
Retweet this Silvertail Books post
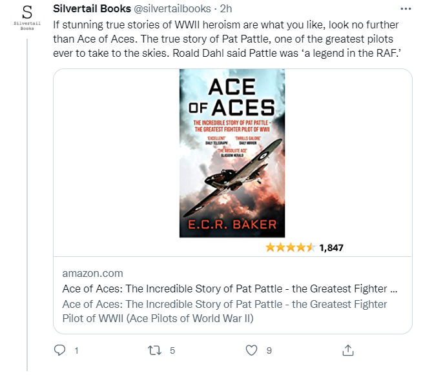click(155, 350)
